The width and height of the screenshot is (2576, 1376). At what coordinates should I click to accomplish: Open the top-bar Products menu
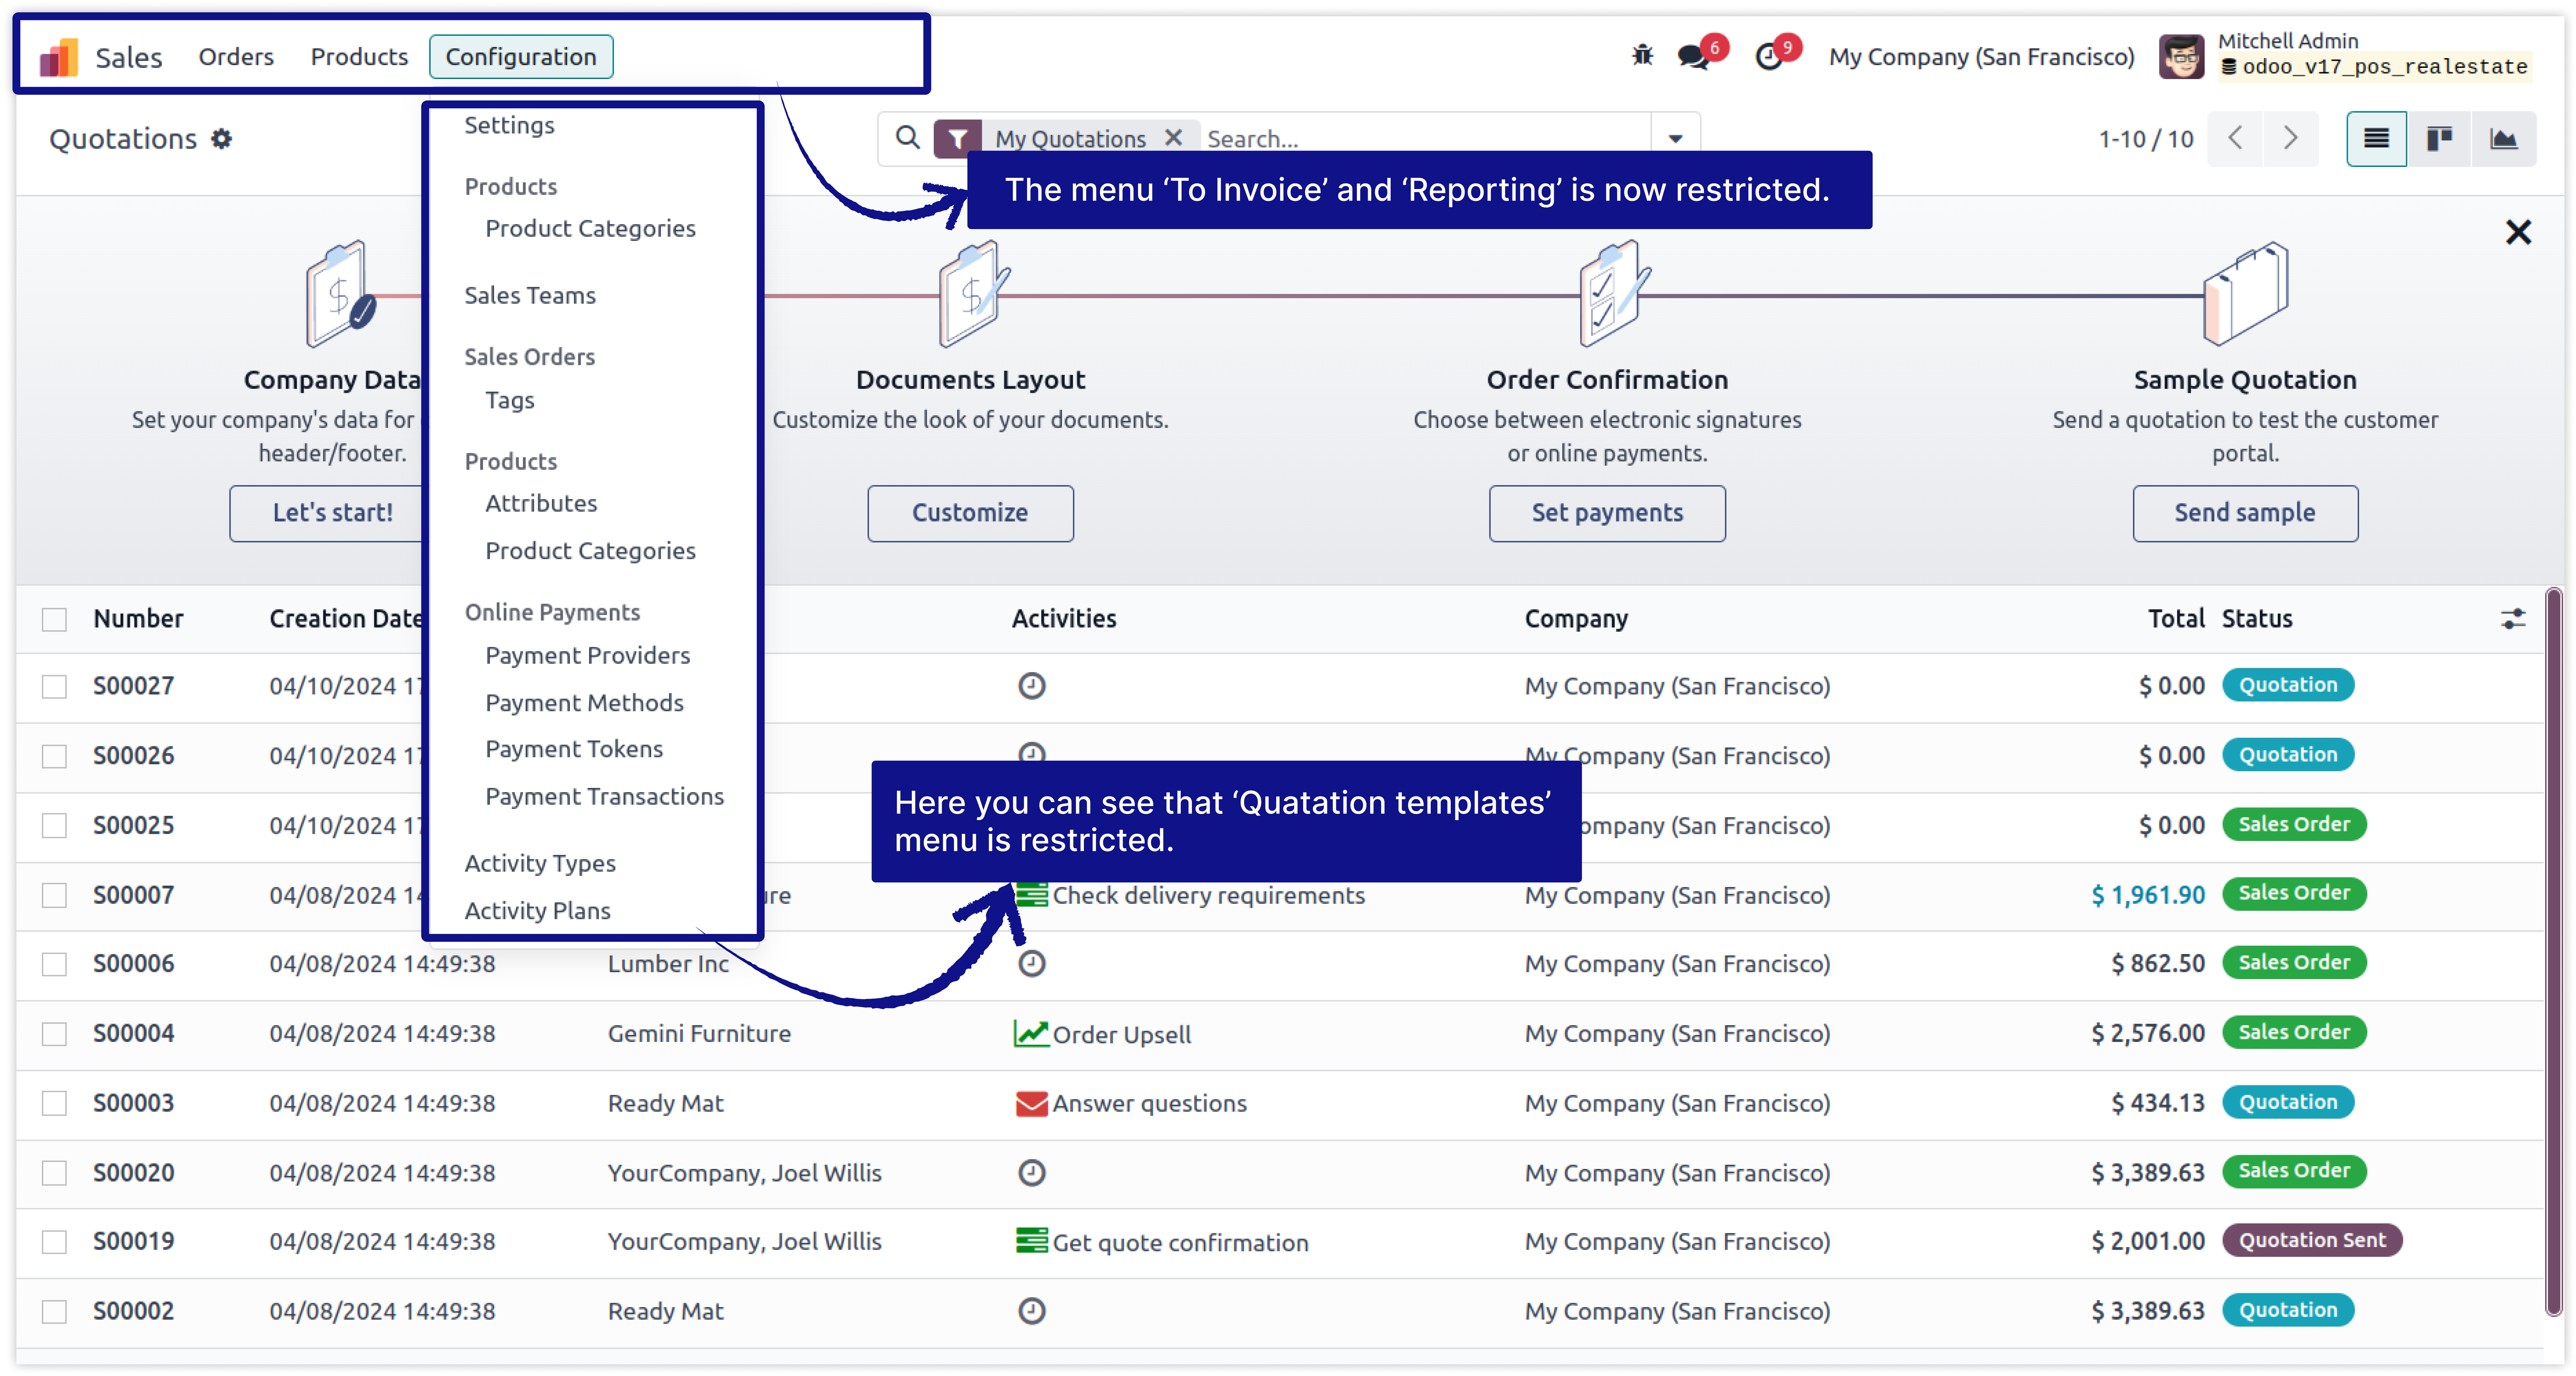point(359,57)
